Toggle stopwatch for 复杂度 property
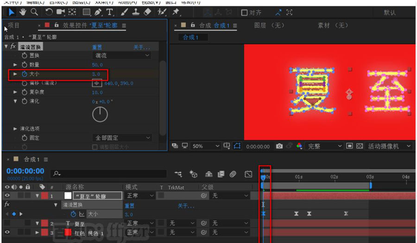Viewport: 417px width, 243px height. point(25,92)
